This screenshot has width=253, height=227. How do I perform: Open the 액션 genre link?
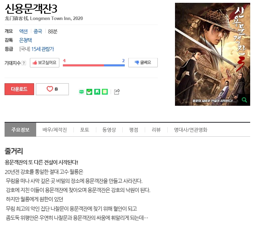point(24,31)
